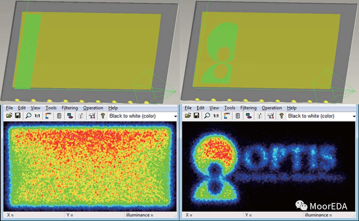Help question mark icon in right window
The width and height of the screenshot is (359, 221).
(x=281, y=116)
